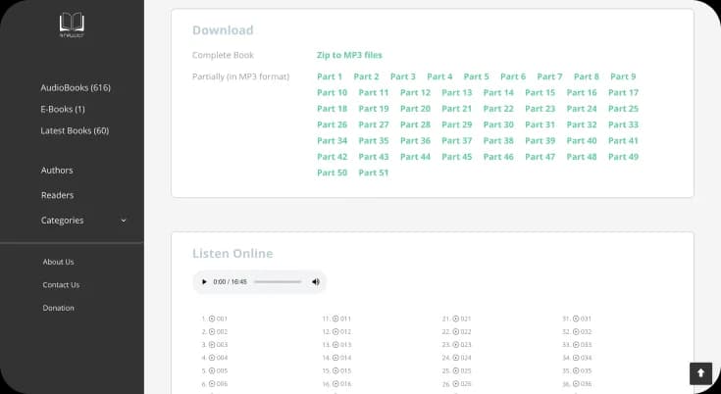The width and height of the screenshot is (721, 394).
Task: Download Part 10 MP3
Action: (332, 93)
